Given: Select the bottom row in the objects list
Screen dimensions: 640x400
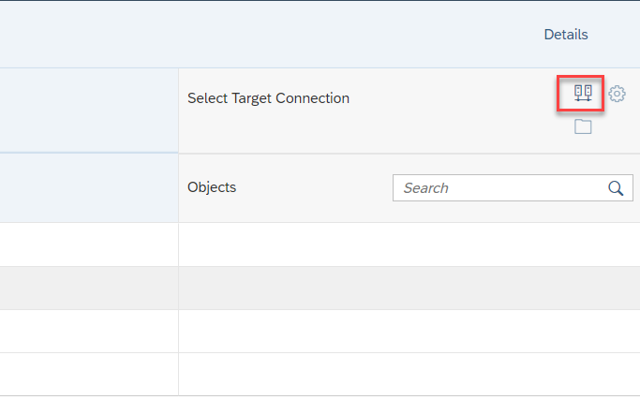Looking at the screenshot, I should tap(409, 375).
